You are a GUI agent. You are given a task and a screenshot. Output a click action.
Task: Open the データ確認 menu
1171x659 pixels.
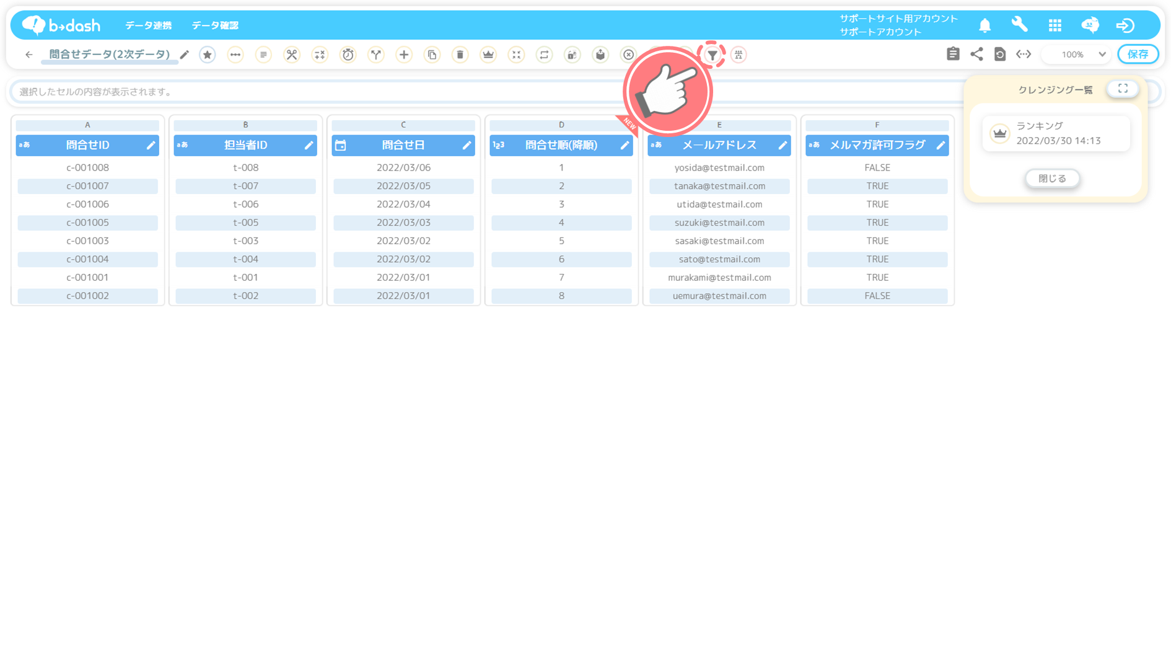click(x=215, y=25)
